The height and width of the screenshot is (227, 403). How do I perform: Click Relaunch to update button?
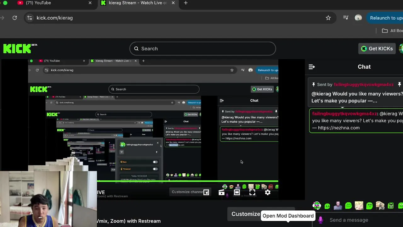(x=385, y=18)
